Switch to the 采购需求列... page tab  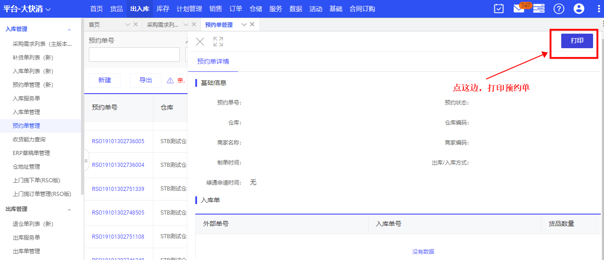[162, 25]
